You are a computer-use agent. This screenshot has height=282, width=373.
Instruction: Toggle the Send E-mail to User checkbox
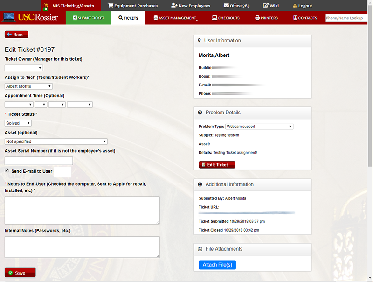tap(7, 171)
